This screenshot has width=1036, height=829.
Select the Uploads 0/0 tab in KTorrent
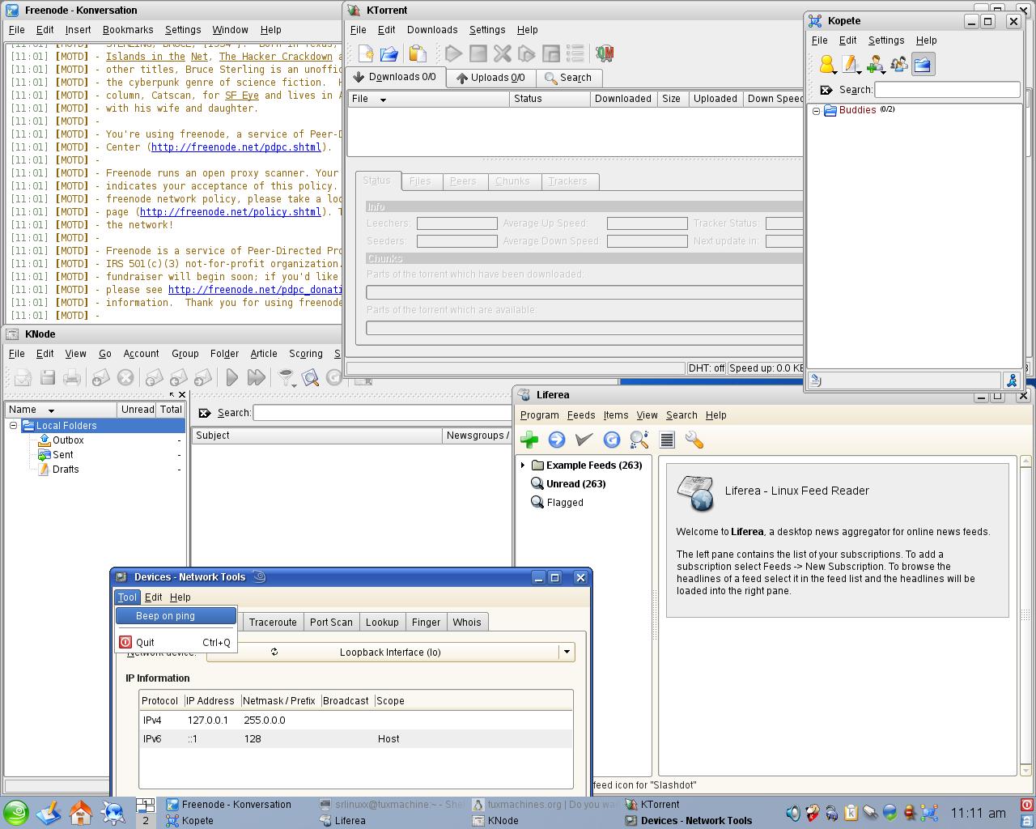pos(490,78)
